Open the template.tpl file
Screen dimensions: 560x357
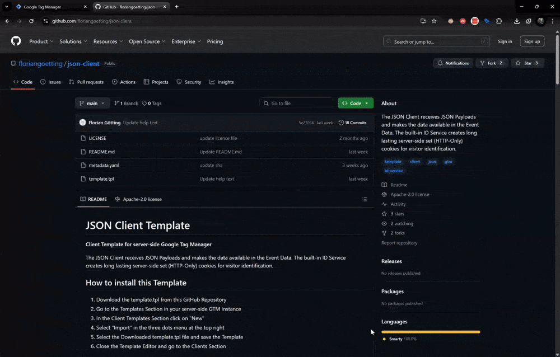click(101, 179)
